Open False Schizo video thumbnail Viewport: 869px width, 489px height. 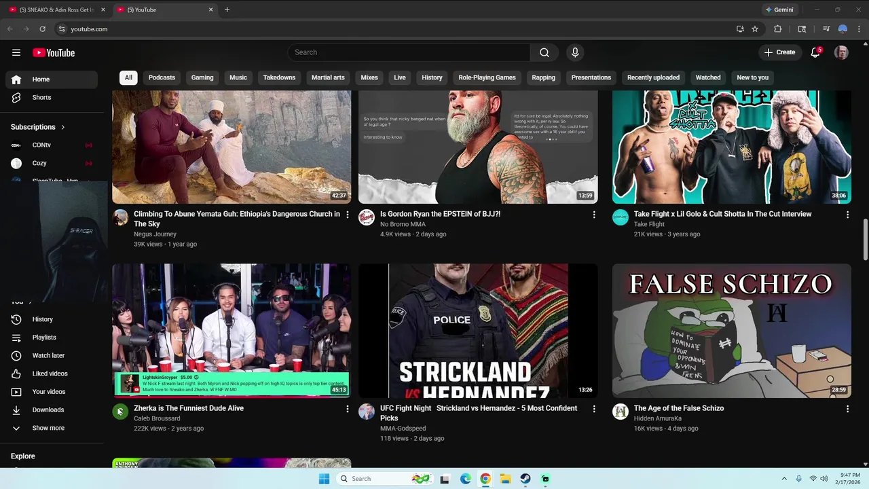point(732,331)
